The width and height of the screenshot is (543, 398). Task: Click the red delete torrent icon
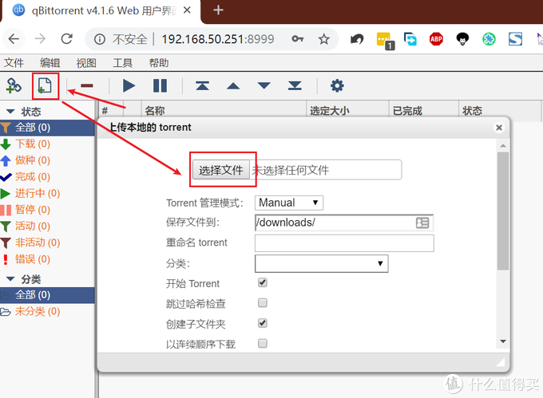[87, 86]
